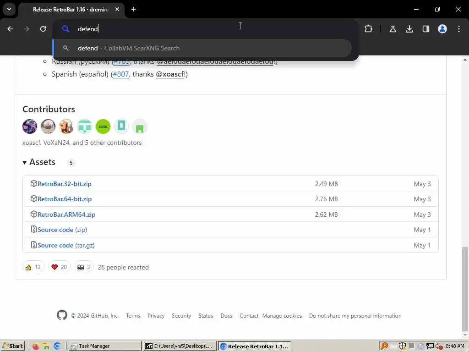This screenshot has width=469, height=352.
Task: Open the network tray icon
Action: tap(430, 346)
